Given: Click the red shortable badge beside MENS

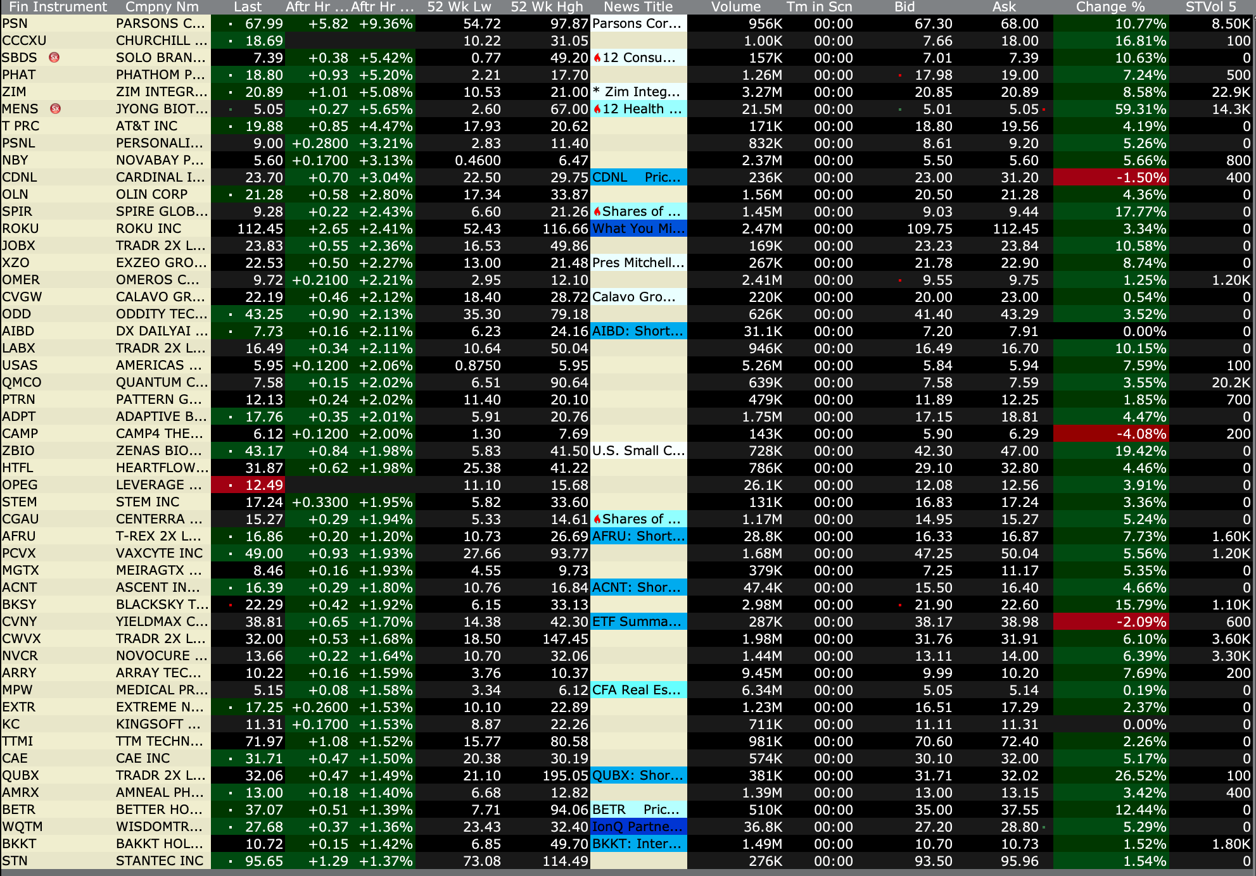Looking at the screenshot, I should pos(55,109).
